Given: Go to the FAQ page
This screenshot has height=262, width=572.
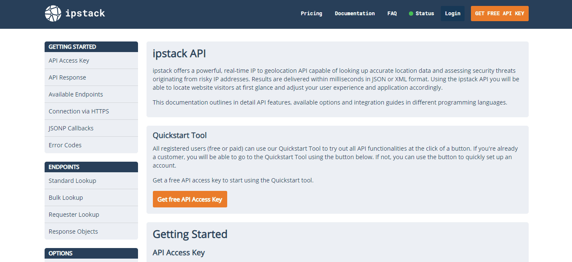Looking at the screenshot, I should [x=392, y=14].
